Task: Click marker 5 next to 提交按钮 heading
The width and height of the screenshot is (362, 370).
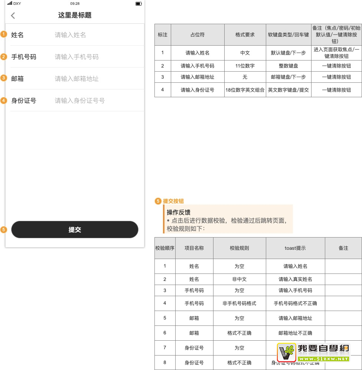Action: (158, 201)
